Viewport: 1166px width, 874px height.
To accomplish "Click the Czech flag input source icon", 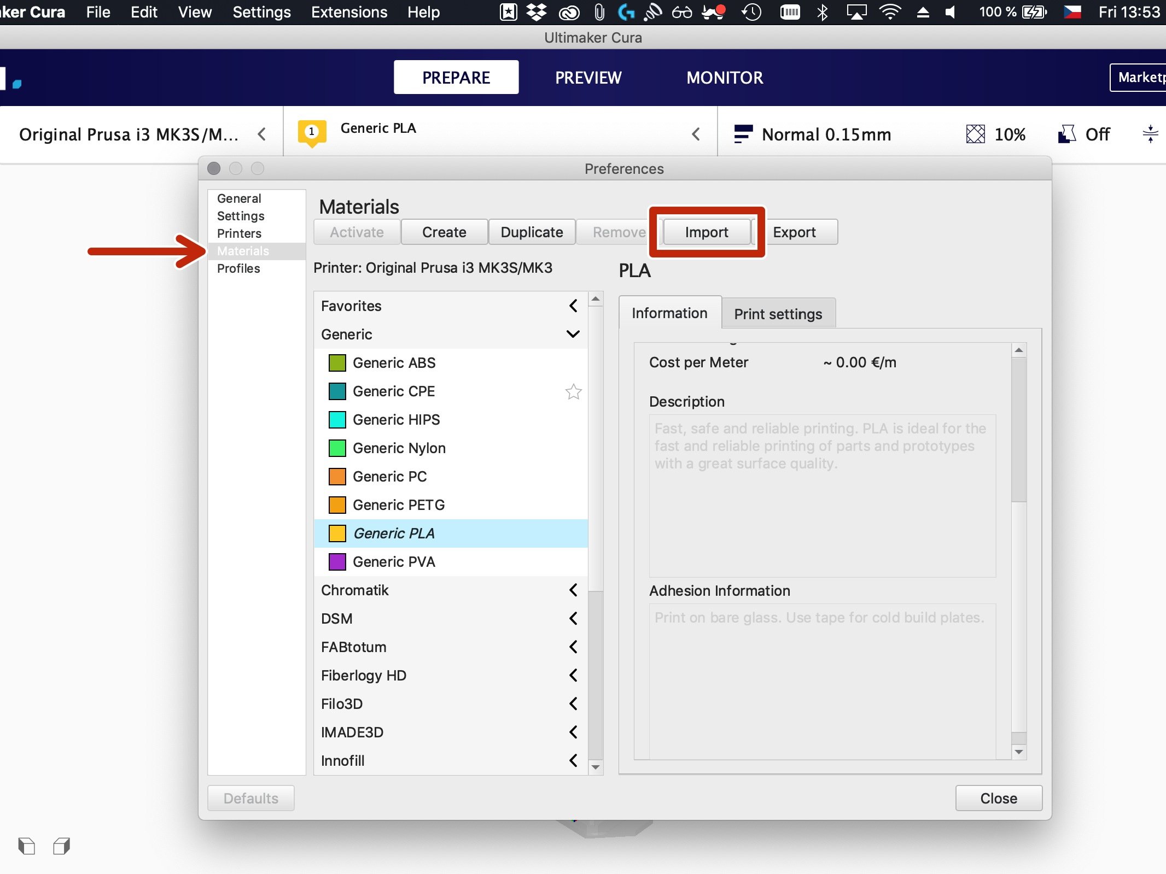I will pyautogui.click(x=1072, y=12).
